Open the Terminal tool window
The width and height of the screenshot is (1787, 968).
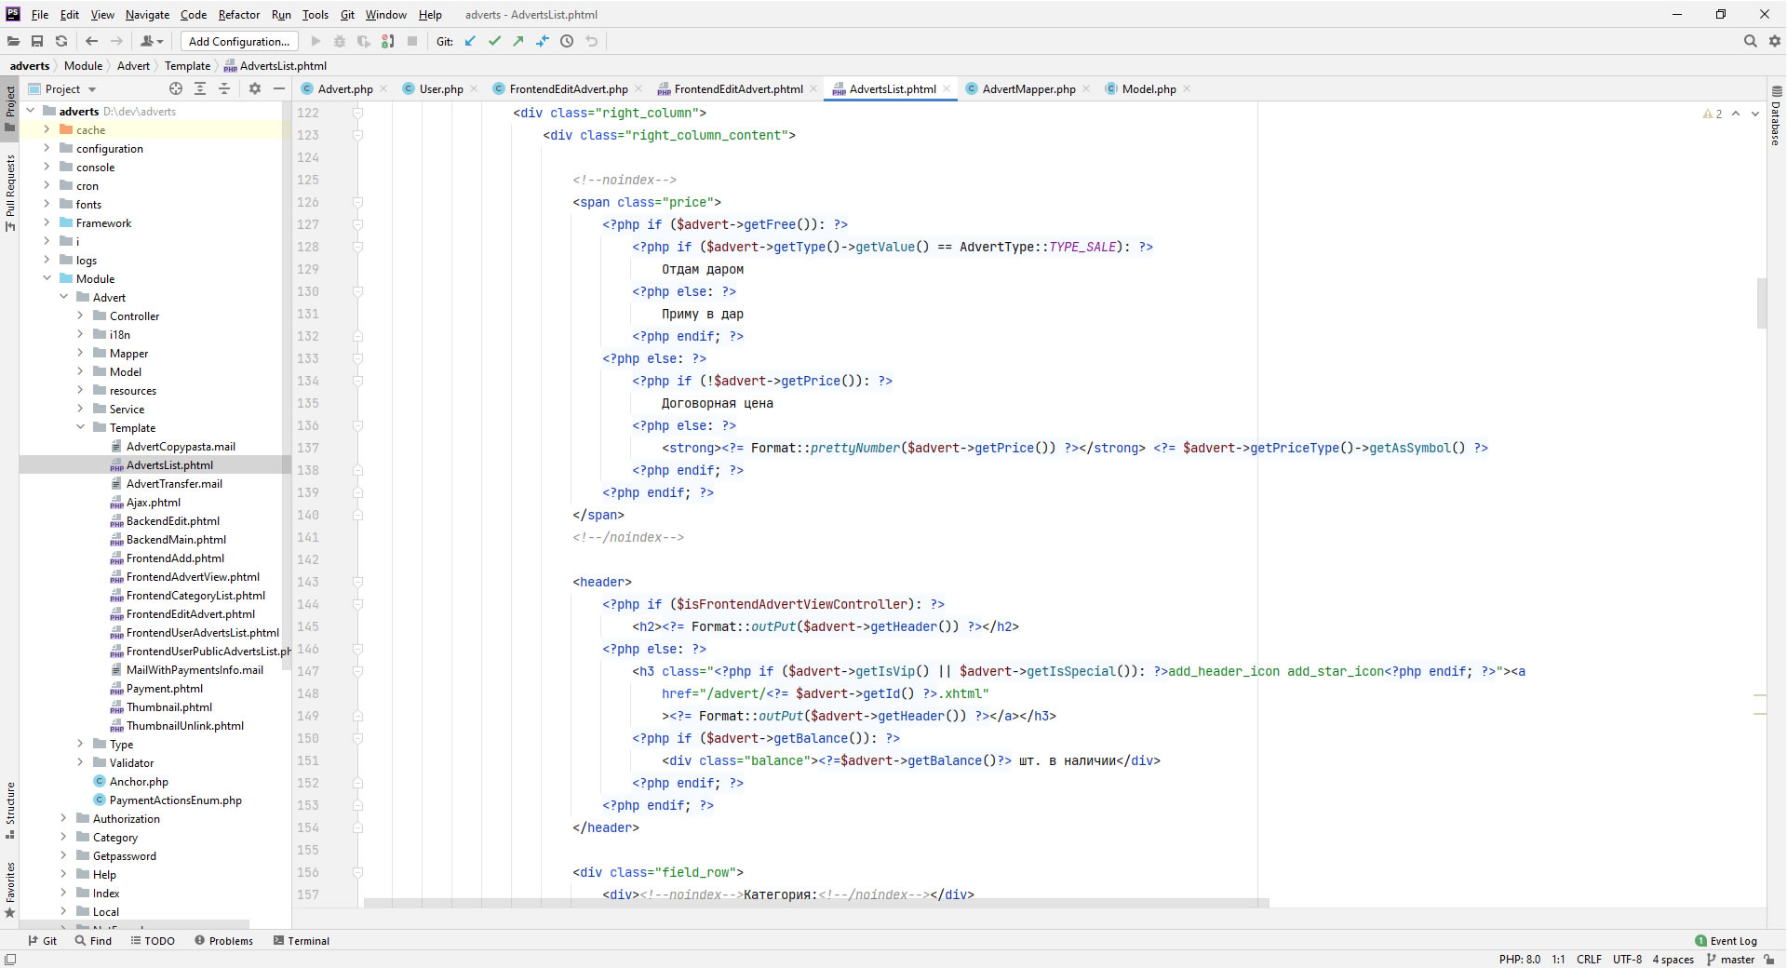pos(302,941)
